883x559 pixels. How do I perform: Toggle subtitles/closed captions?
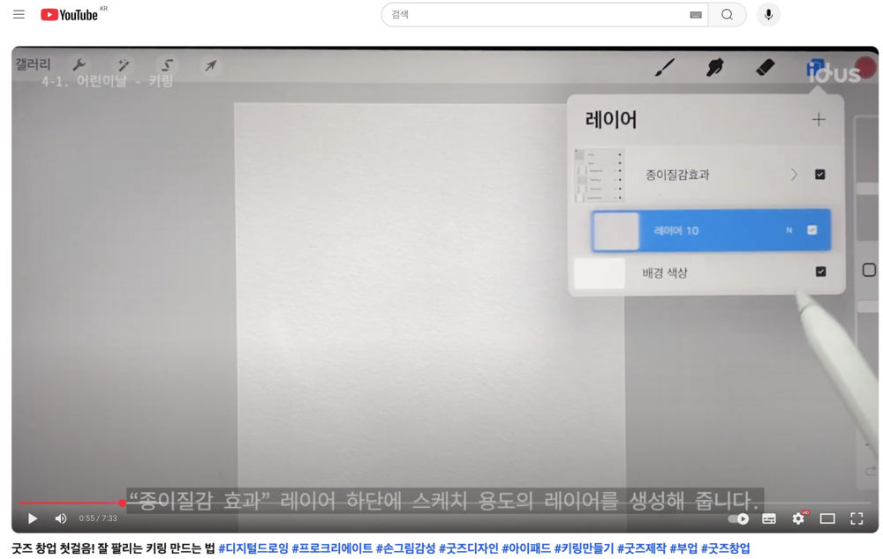(769, 518)
